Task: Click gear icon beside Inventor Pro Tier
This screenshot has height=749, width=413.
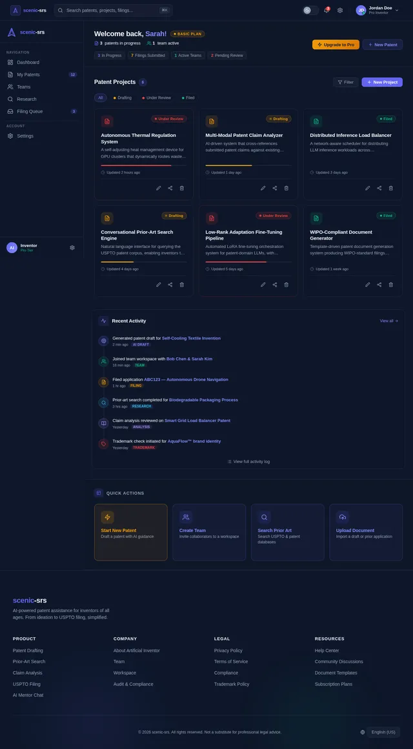Action: [72, 247]
